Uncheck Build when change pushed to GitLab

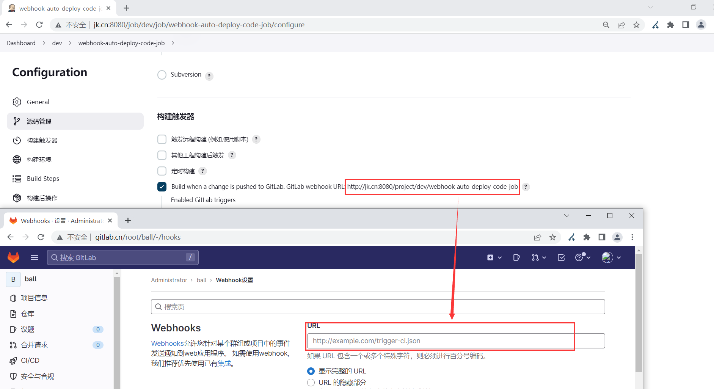[162, 187]
